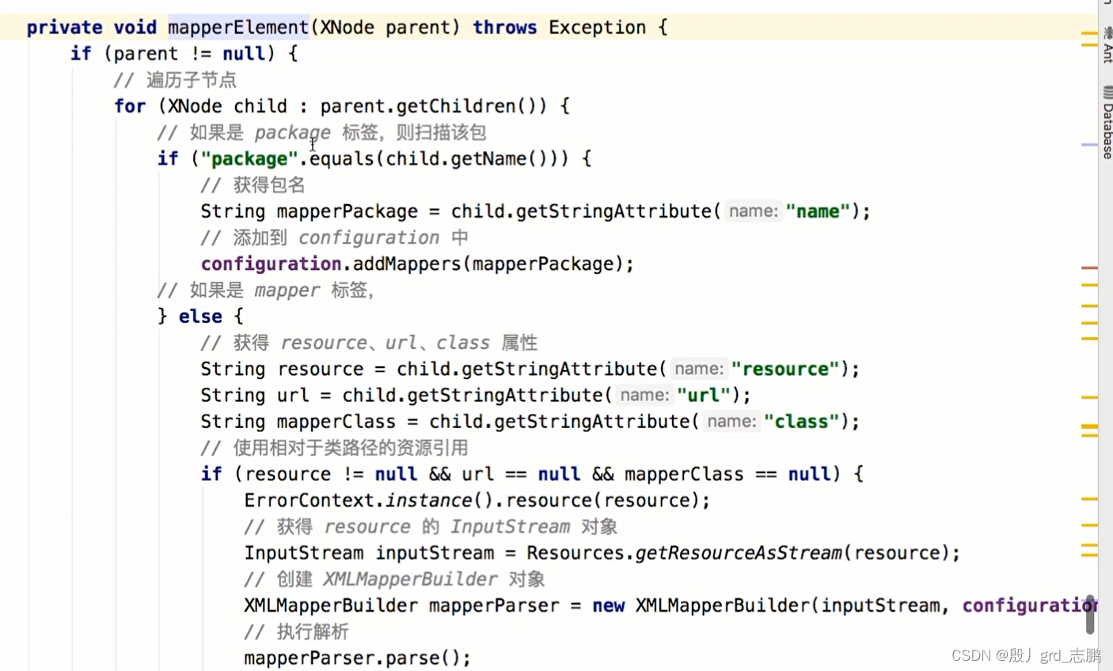Viewport: 1113px width, 671px height.
Task: Click 'parent != null' condition
Action: (x=189, y=54)
